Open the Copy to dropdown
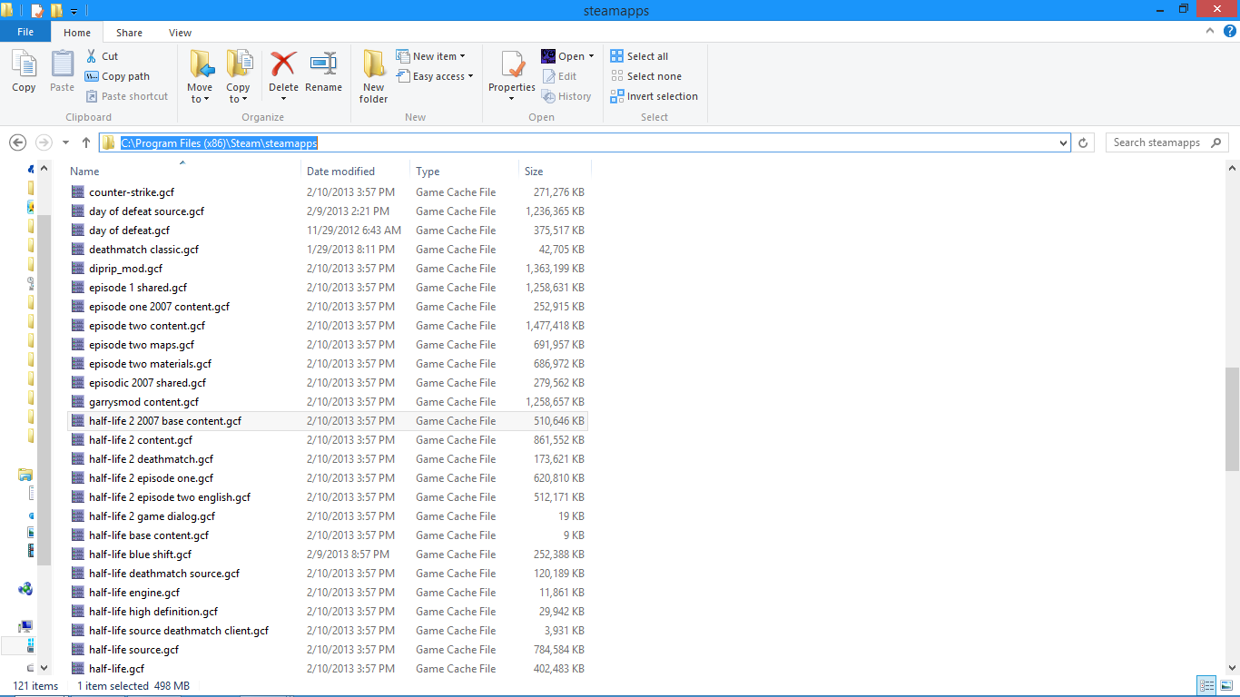This screenshot has height=697, width=1240. pyautogui.click(x=238, y=93)
